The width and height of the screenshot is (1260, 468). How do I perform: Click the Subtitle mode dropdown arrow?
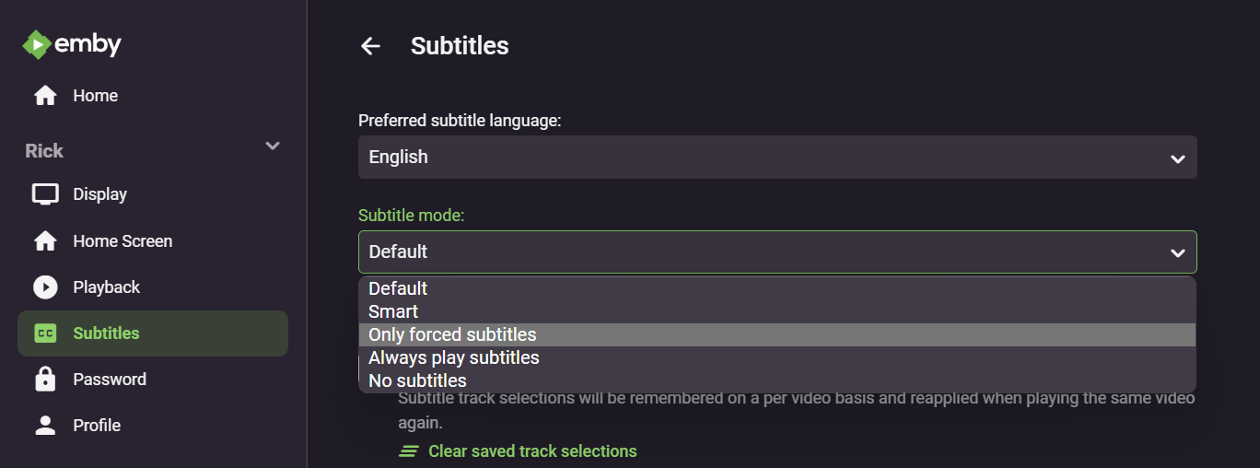coord(1177,252)
